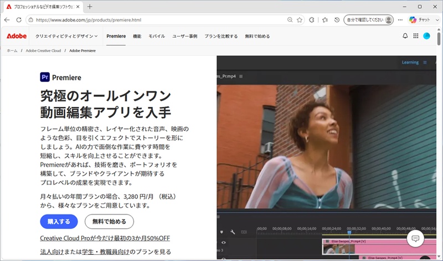
Task: Click the Learning workspace label
Action: point(410,63)
